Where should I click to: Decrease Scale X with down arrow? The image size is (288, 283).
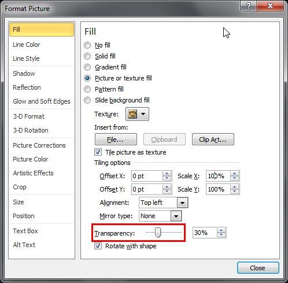235,178
